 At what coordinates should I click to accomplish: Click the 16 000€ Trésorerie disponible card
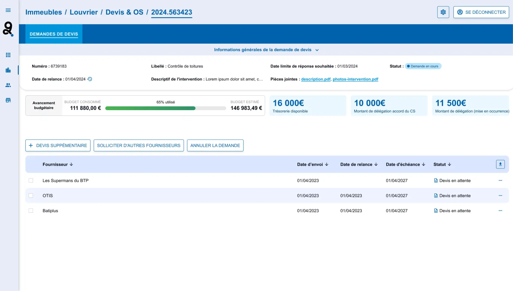coord(308,106)
